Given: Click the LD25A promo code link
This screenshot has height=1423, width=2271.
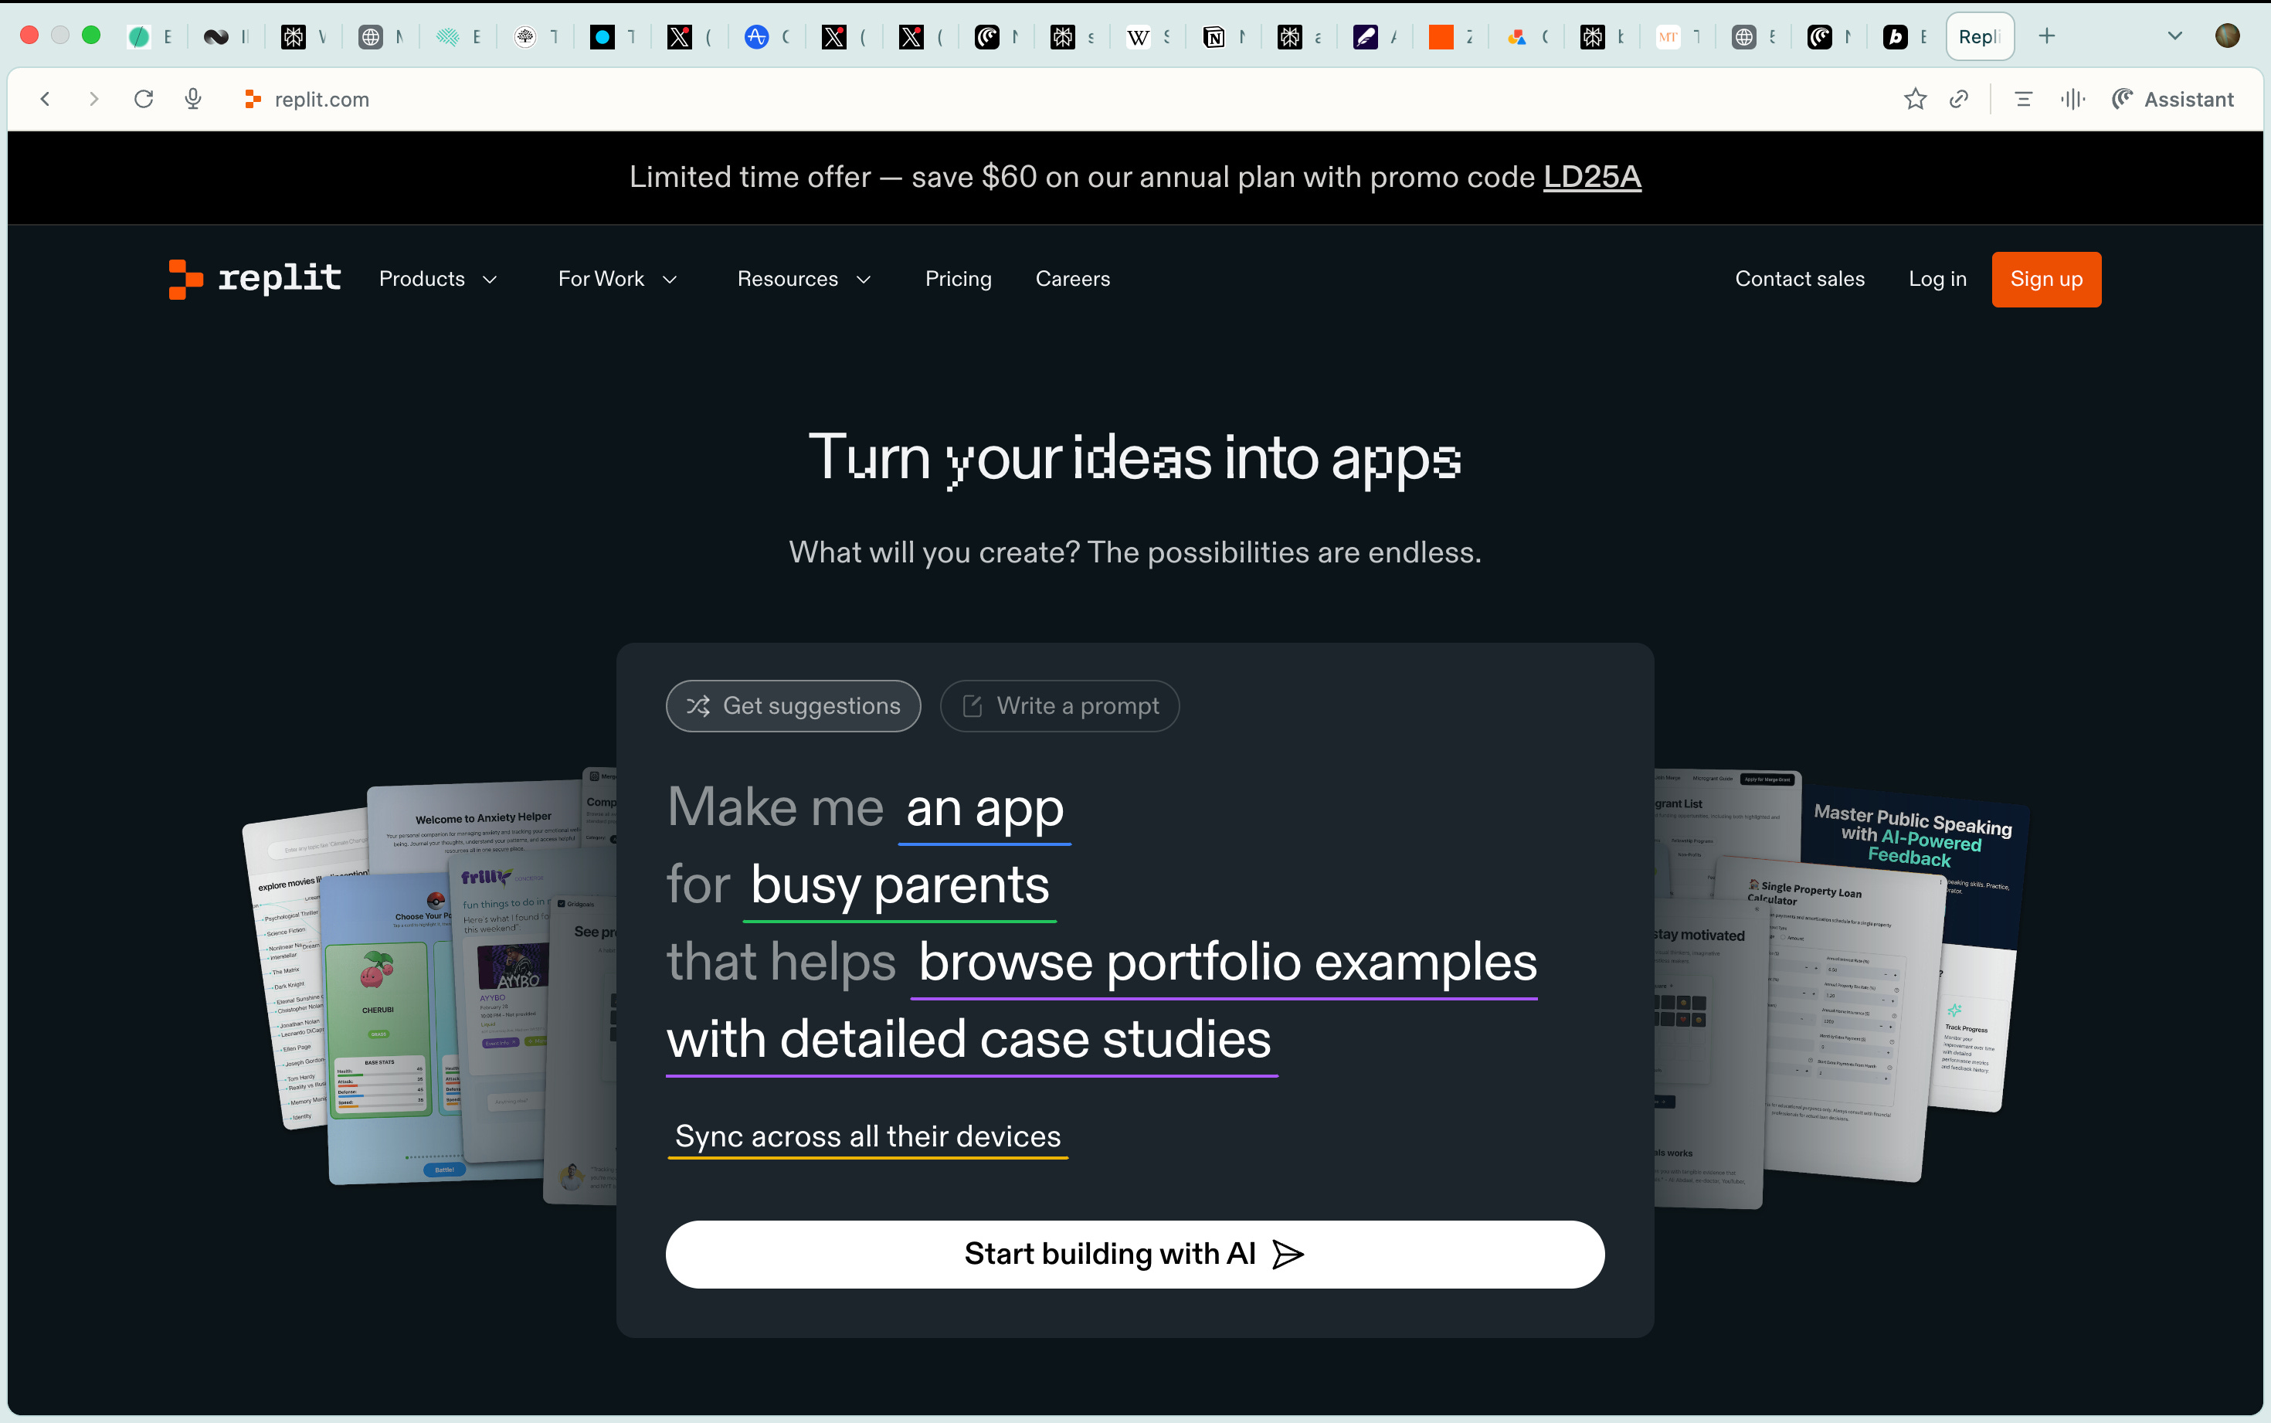Looking at the screenshot, I should pyautogui.click(x=1592, y=177).
